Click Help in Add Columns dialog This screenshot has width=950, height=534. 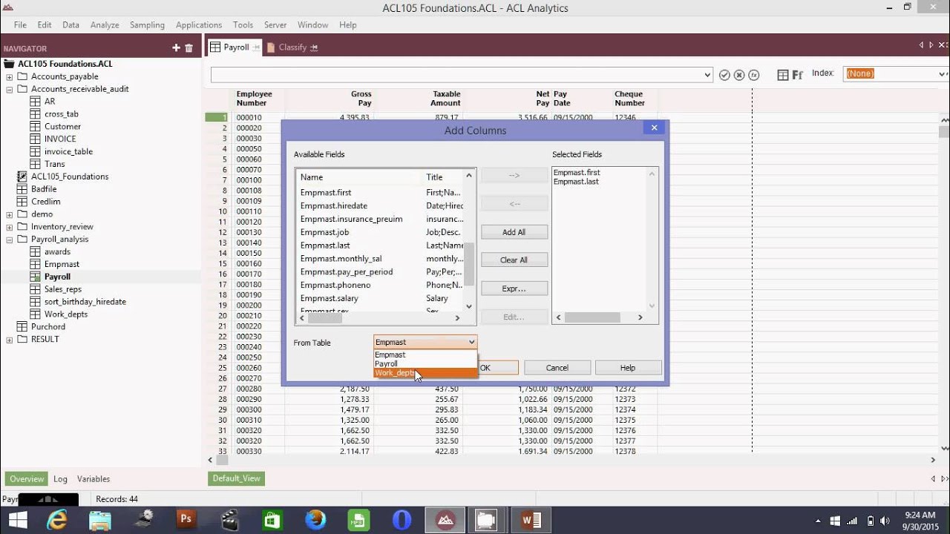pyautogui.click(x=628, y=368)
